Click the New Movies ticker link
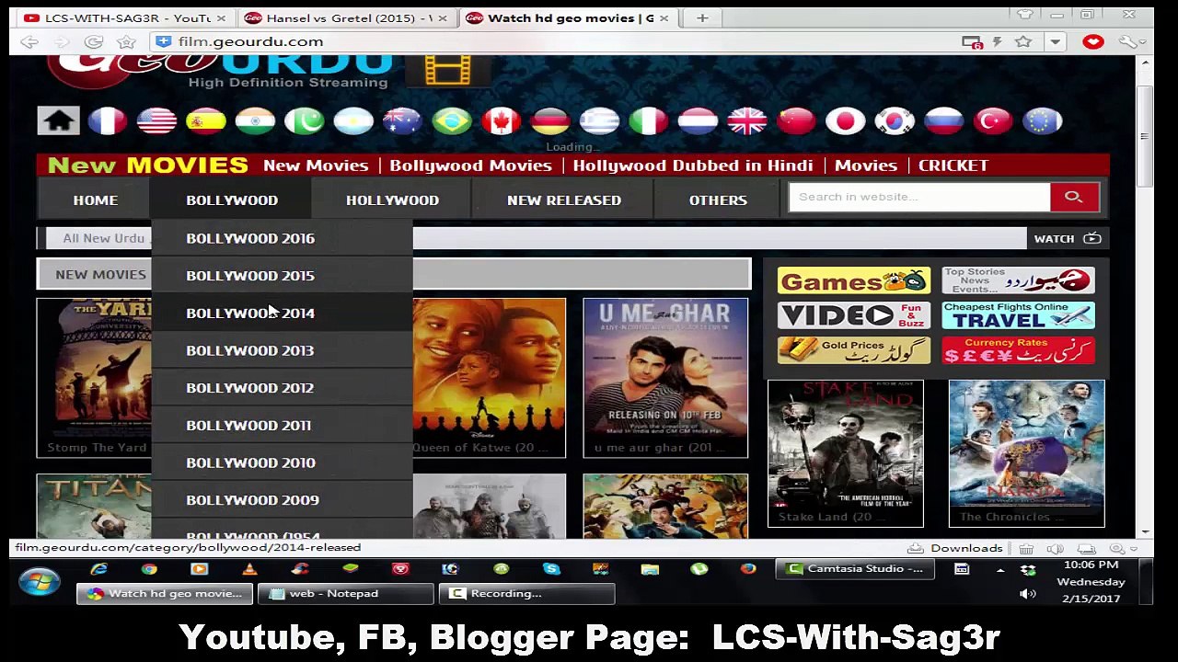The width and height of the screenshot is (1178, 662). tap(316, 165)
